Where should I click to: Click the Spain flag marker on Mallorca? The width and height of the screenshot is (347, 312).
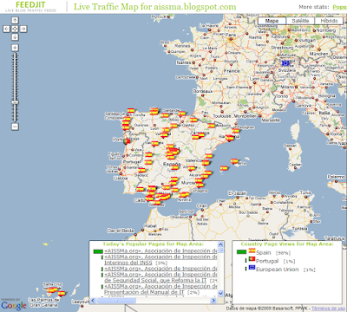[234, 161]
